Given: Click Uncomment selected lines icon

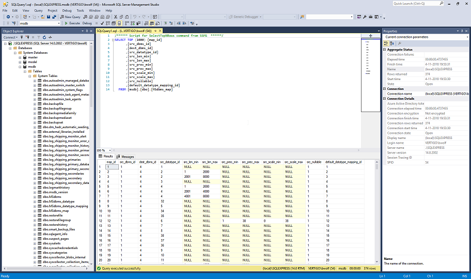Looking at the screenshot, I should click(x=171, y=23).
